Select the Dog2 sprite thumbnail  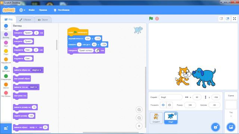tap(171, 118)
